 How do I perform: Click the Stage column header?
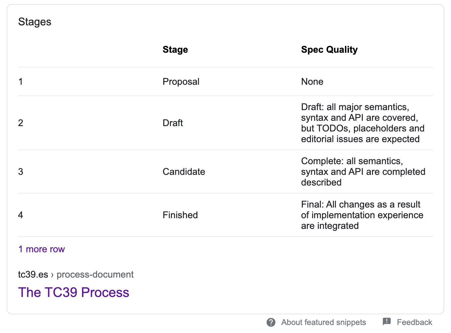[175, 50]
